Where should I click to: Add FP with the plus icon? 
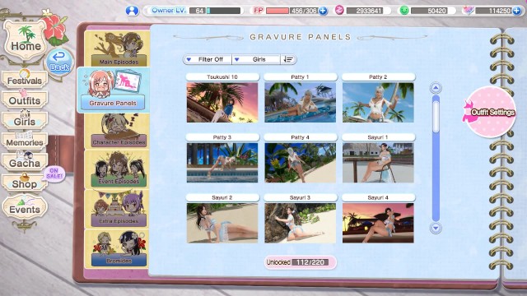(x=323, y=11)
